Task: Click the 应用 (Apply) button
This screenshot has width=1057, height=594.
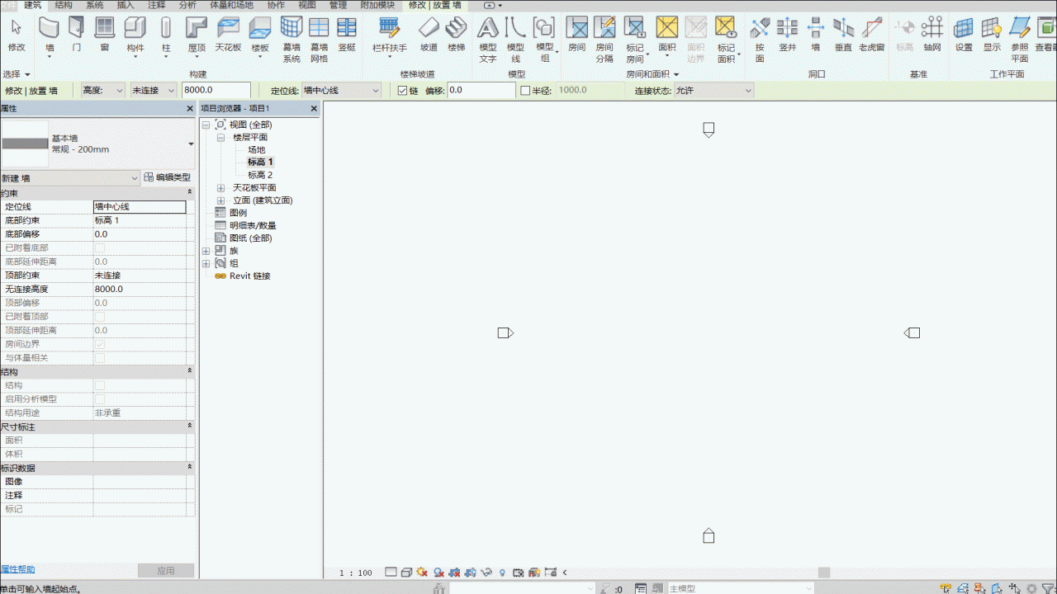Action: tap(165, 570)
